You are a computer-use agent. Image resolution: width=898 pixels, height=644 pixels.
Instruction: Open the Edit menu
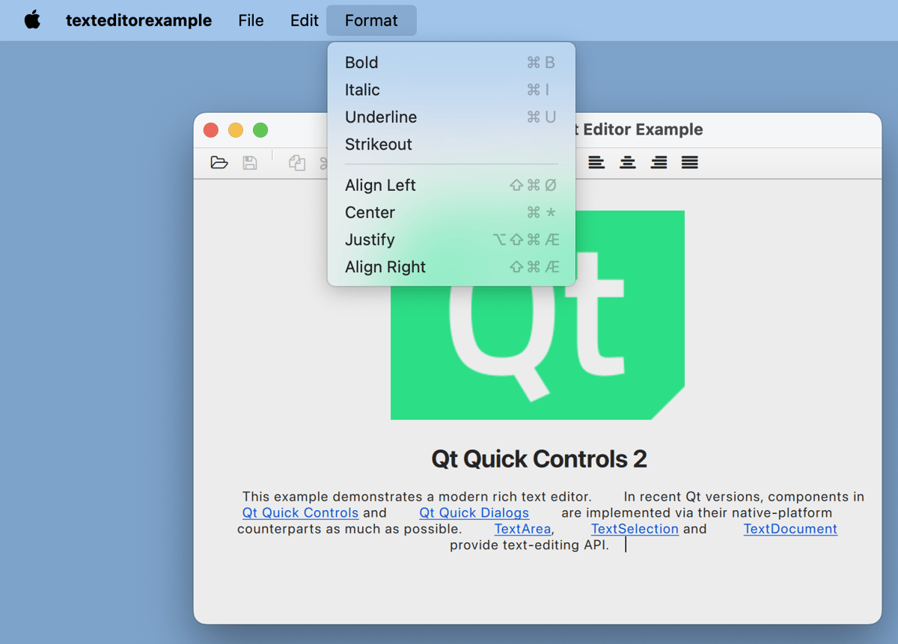(x=304, y=20)
